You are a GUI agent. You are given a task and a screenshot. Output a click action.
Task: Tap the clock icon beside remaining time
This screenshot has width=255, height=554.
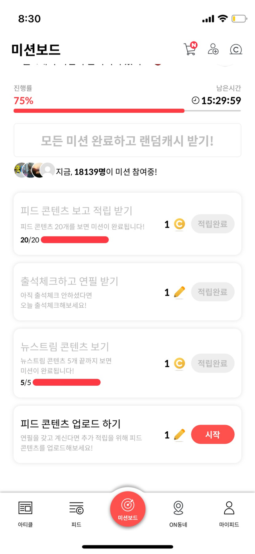(195, 100)
